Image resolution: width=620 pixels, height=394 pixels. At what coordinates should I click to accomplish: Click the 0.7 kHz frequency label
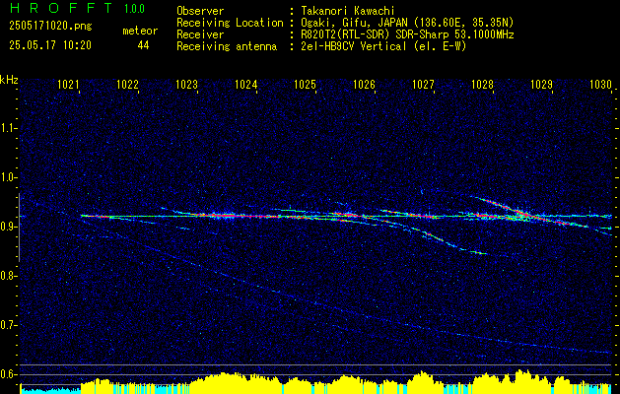[x=7, y=325]
